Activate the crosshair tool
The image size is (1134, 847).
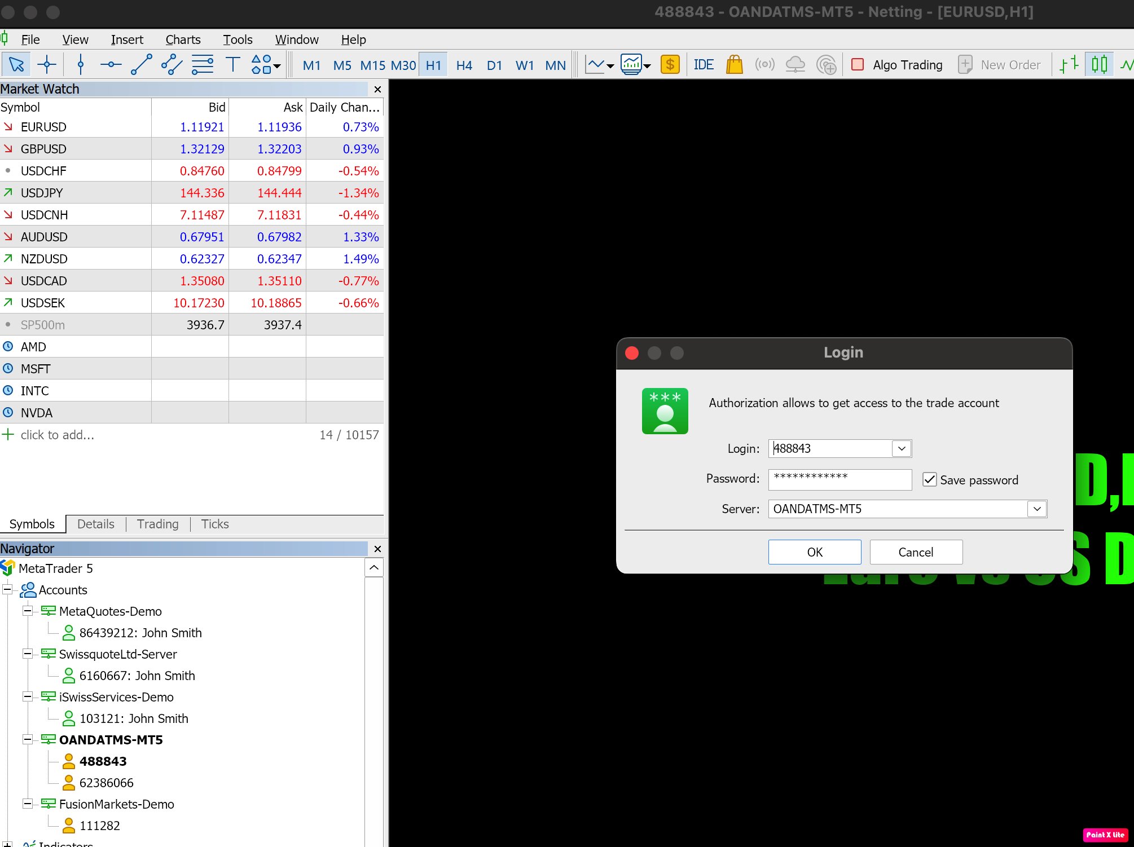(x=47, y=65)
